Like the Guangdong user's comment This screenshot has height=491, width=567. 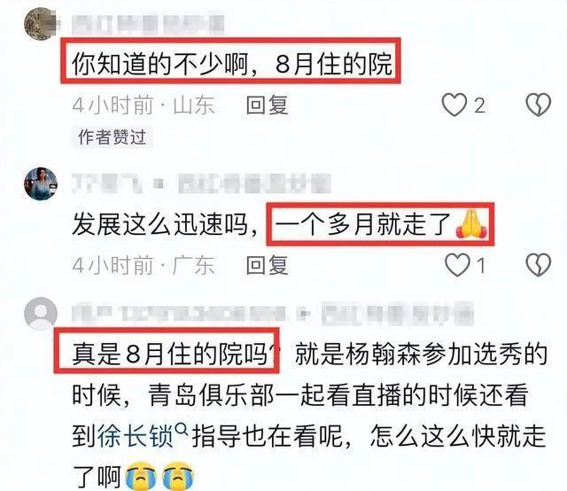pos(457,265)
